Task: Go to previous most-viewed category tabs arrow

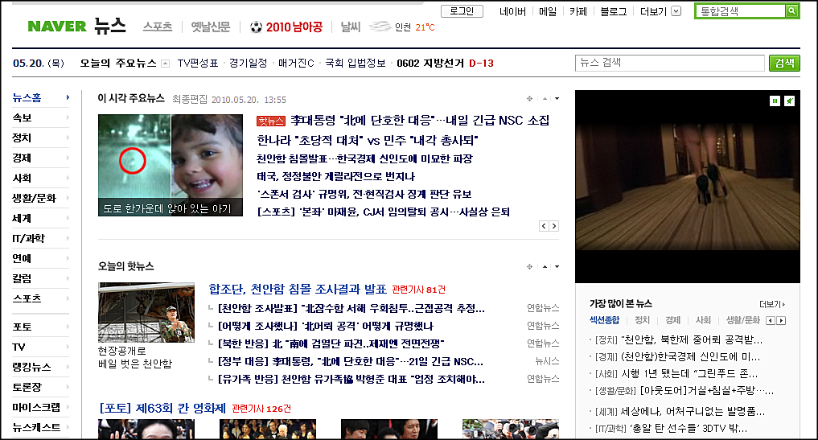Action: click(x=770, y=320)
